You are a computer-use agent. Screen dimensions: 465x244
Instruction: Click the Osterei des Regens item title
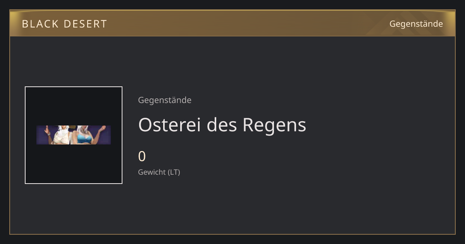click(222, 125)
